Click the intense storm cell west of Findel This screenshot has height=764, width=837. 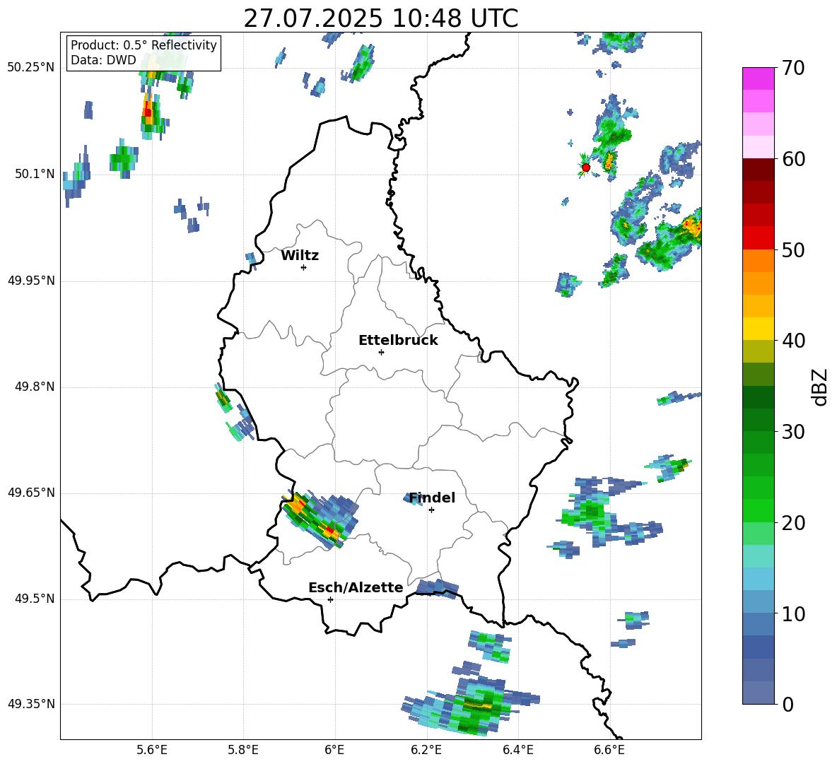319,519
